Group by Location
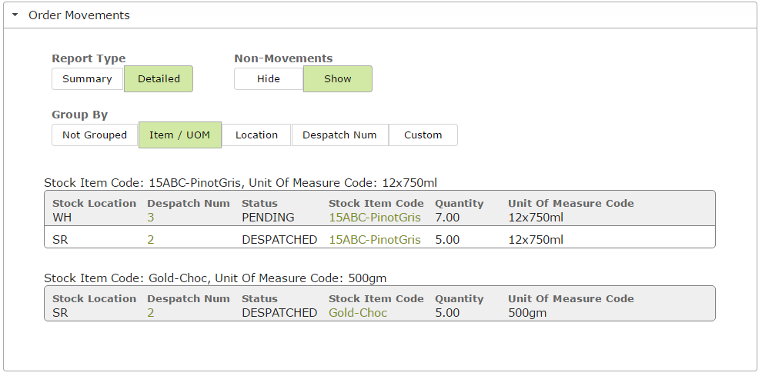This screenshot has height=376, width=762. pyautogui.click(x=256, y=135)
